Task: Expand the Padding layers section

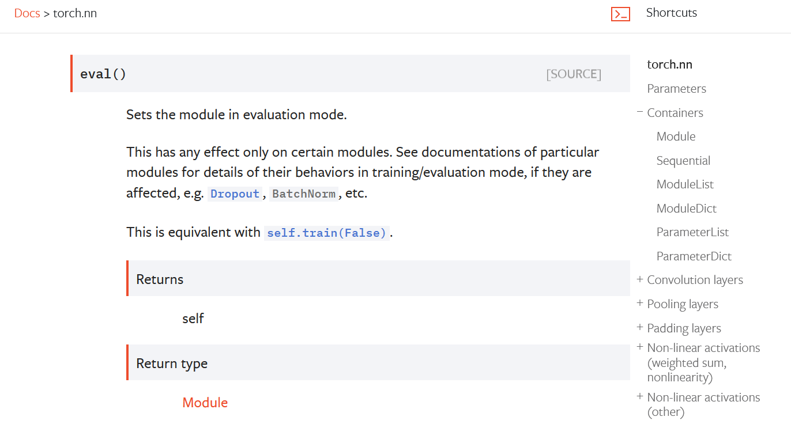Action: point(640,328)
